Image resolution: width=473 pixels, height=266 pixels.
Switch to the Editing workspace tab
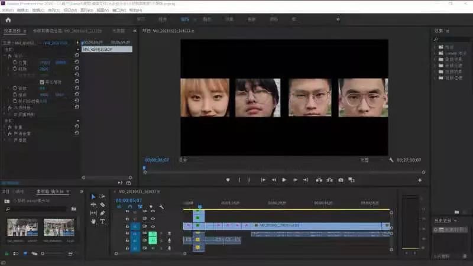[x=185, y=20]
